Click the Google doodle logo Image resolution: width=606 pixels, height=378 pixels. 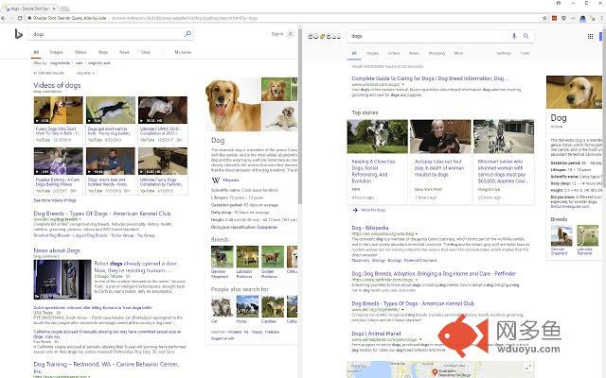[324, 36]
